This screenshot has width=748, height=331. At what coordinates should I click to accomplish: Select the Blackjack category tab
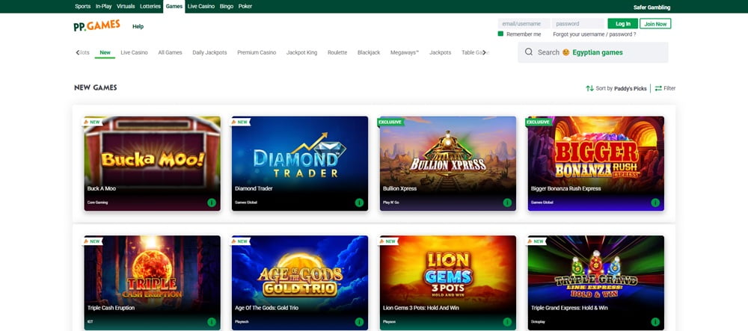pos(369,52)
